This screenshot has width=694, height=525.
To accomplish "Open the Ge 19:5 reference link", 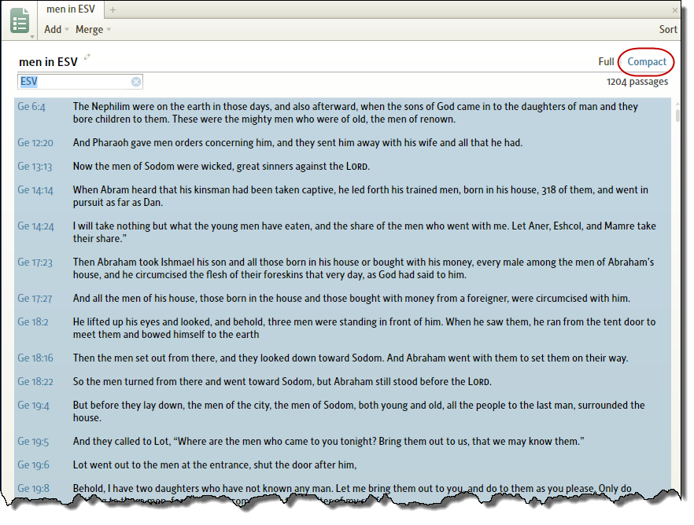I will pyautogui.click(x=33, y=442).
